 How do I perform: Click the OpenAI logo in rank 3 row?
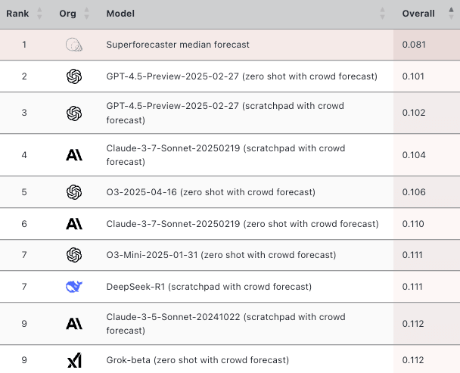click(x=73, y=113)
